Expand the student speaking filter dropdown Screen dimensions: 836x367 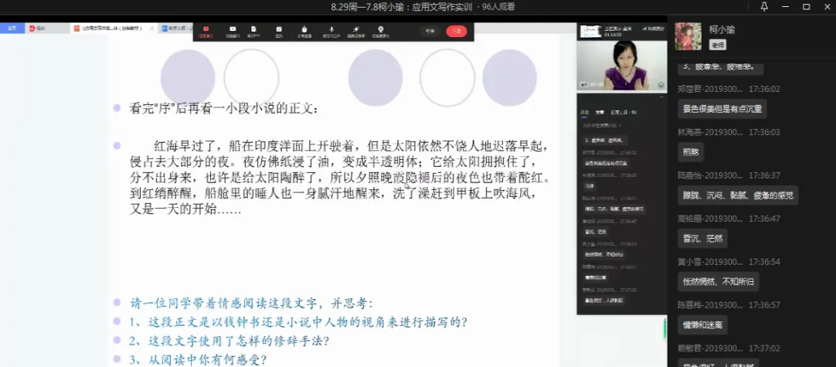click(603, 124)
